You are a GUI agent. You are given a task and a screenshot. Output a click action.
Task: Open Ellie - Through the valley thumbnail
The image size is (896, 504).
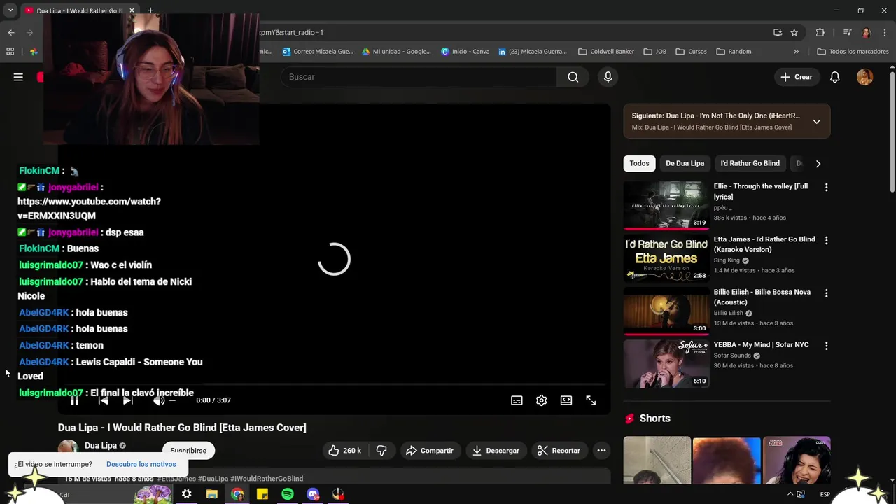point(666,206)
